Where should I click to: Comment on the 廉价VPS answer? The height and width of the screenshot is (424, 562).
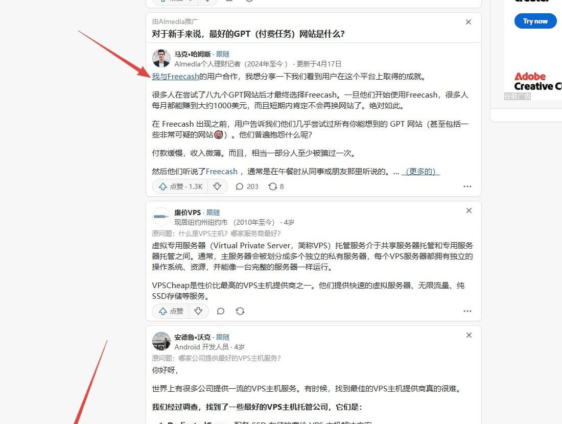220,311
